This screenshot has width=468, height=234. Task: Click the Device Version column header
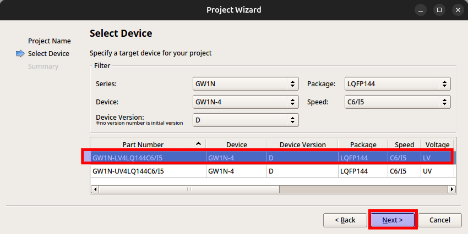point(302,144)
